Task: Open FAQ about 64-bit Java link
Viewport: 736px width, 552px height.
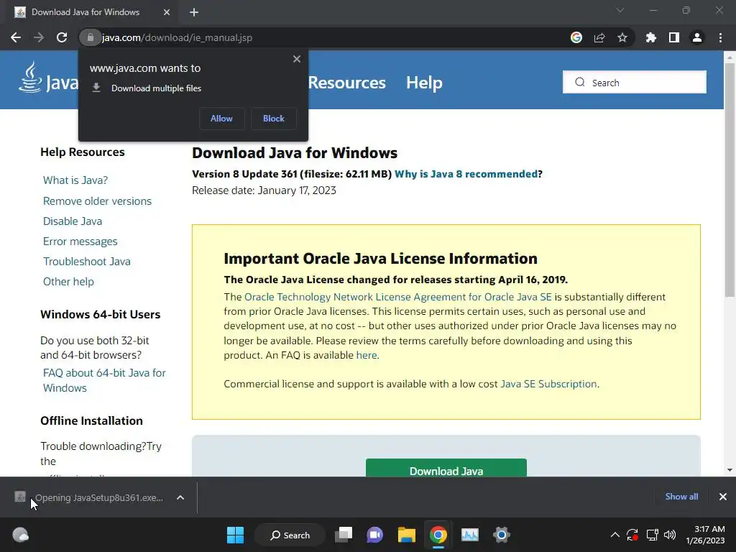Action: 104,380
